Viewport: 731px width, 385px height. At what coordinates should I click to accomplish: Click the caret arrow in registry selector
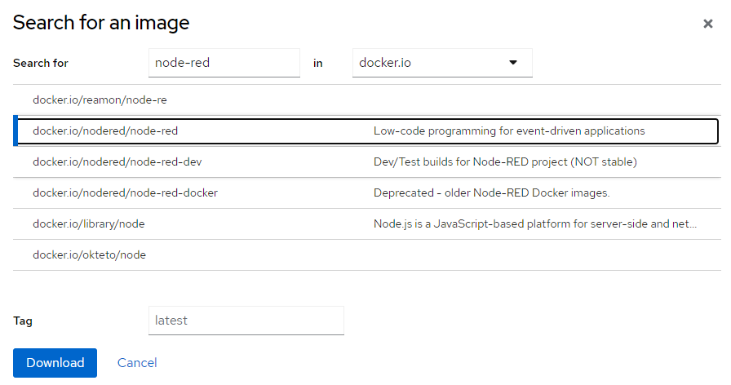point(513,63)
